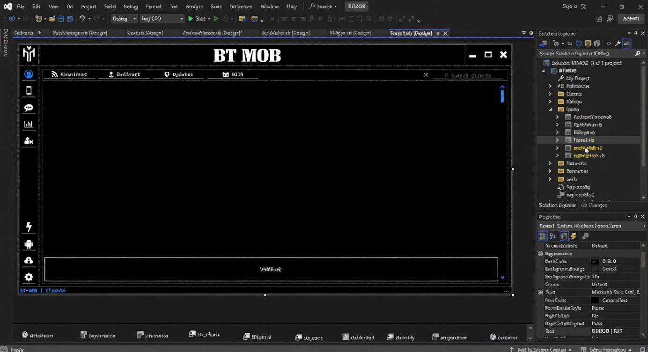This screenshot has width=648, height=352.
Task: Switch to the Changes tab beside Solution Explorer
Action: click(x=594, y=205)
